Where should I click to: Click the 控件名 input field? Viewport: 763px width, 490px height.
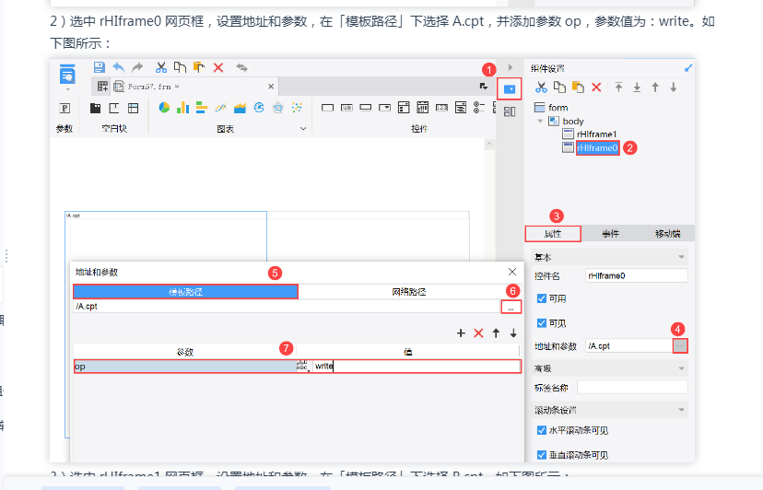click(x=637, y=276)
